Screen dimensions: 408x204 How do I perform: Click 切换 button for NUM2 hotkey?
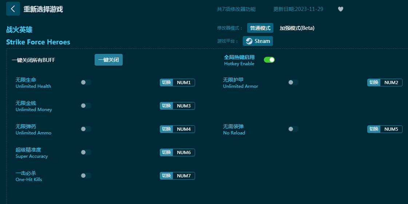pyautogui.click(x=374, y=83)
